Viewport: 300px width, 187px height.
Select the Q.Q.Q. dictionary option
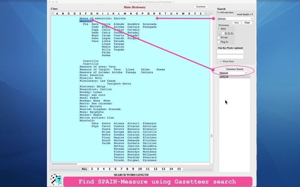223,33
